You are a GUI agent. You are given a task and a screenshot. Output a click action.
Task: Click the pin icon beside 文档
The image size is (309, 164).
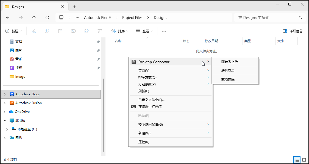point(98,42)
